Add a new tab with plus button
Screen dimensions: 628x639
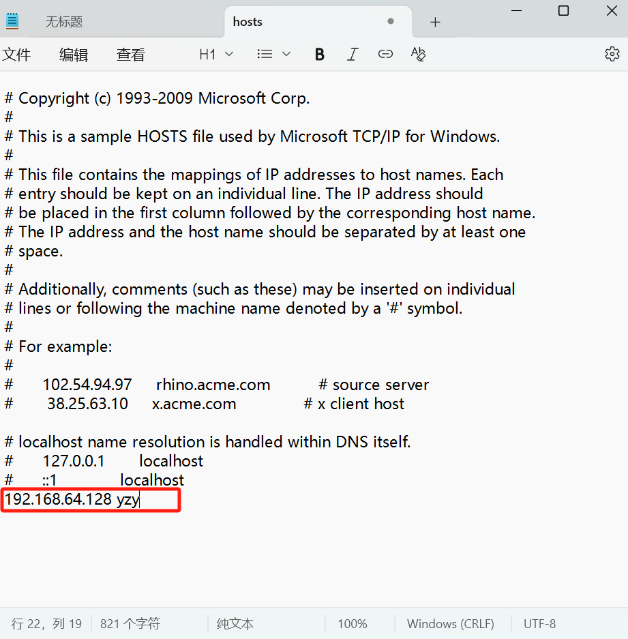click(x=435, y=22)
